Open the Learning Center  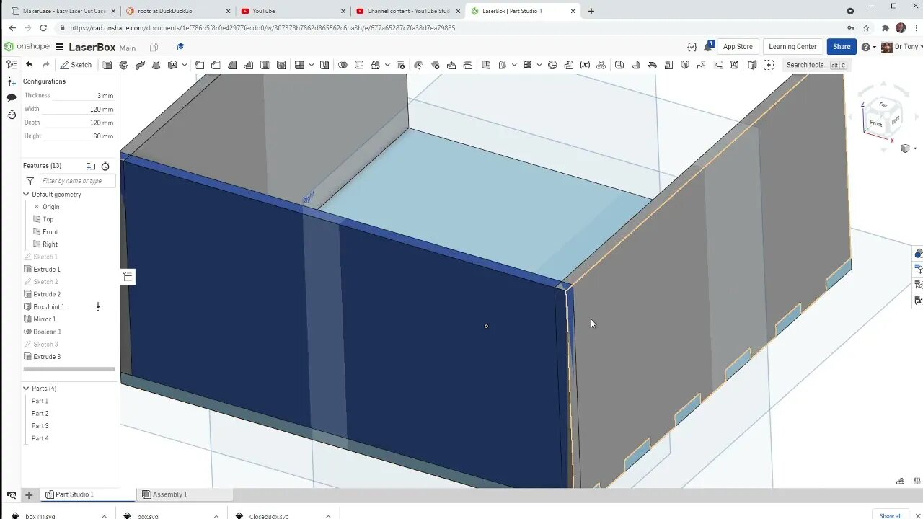pos(792,47)
